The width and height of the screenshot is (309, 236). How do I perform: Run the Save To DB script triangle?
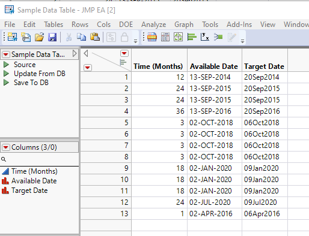(7, 83)
